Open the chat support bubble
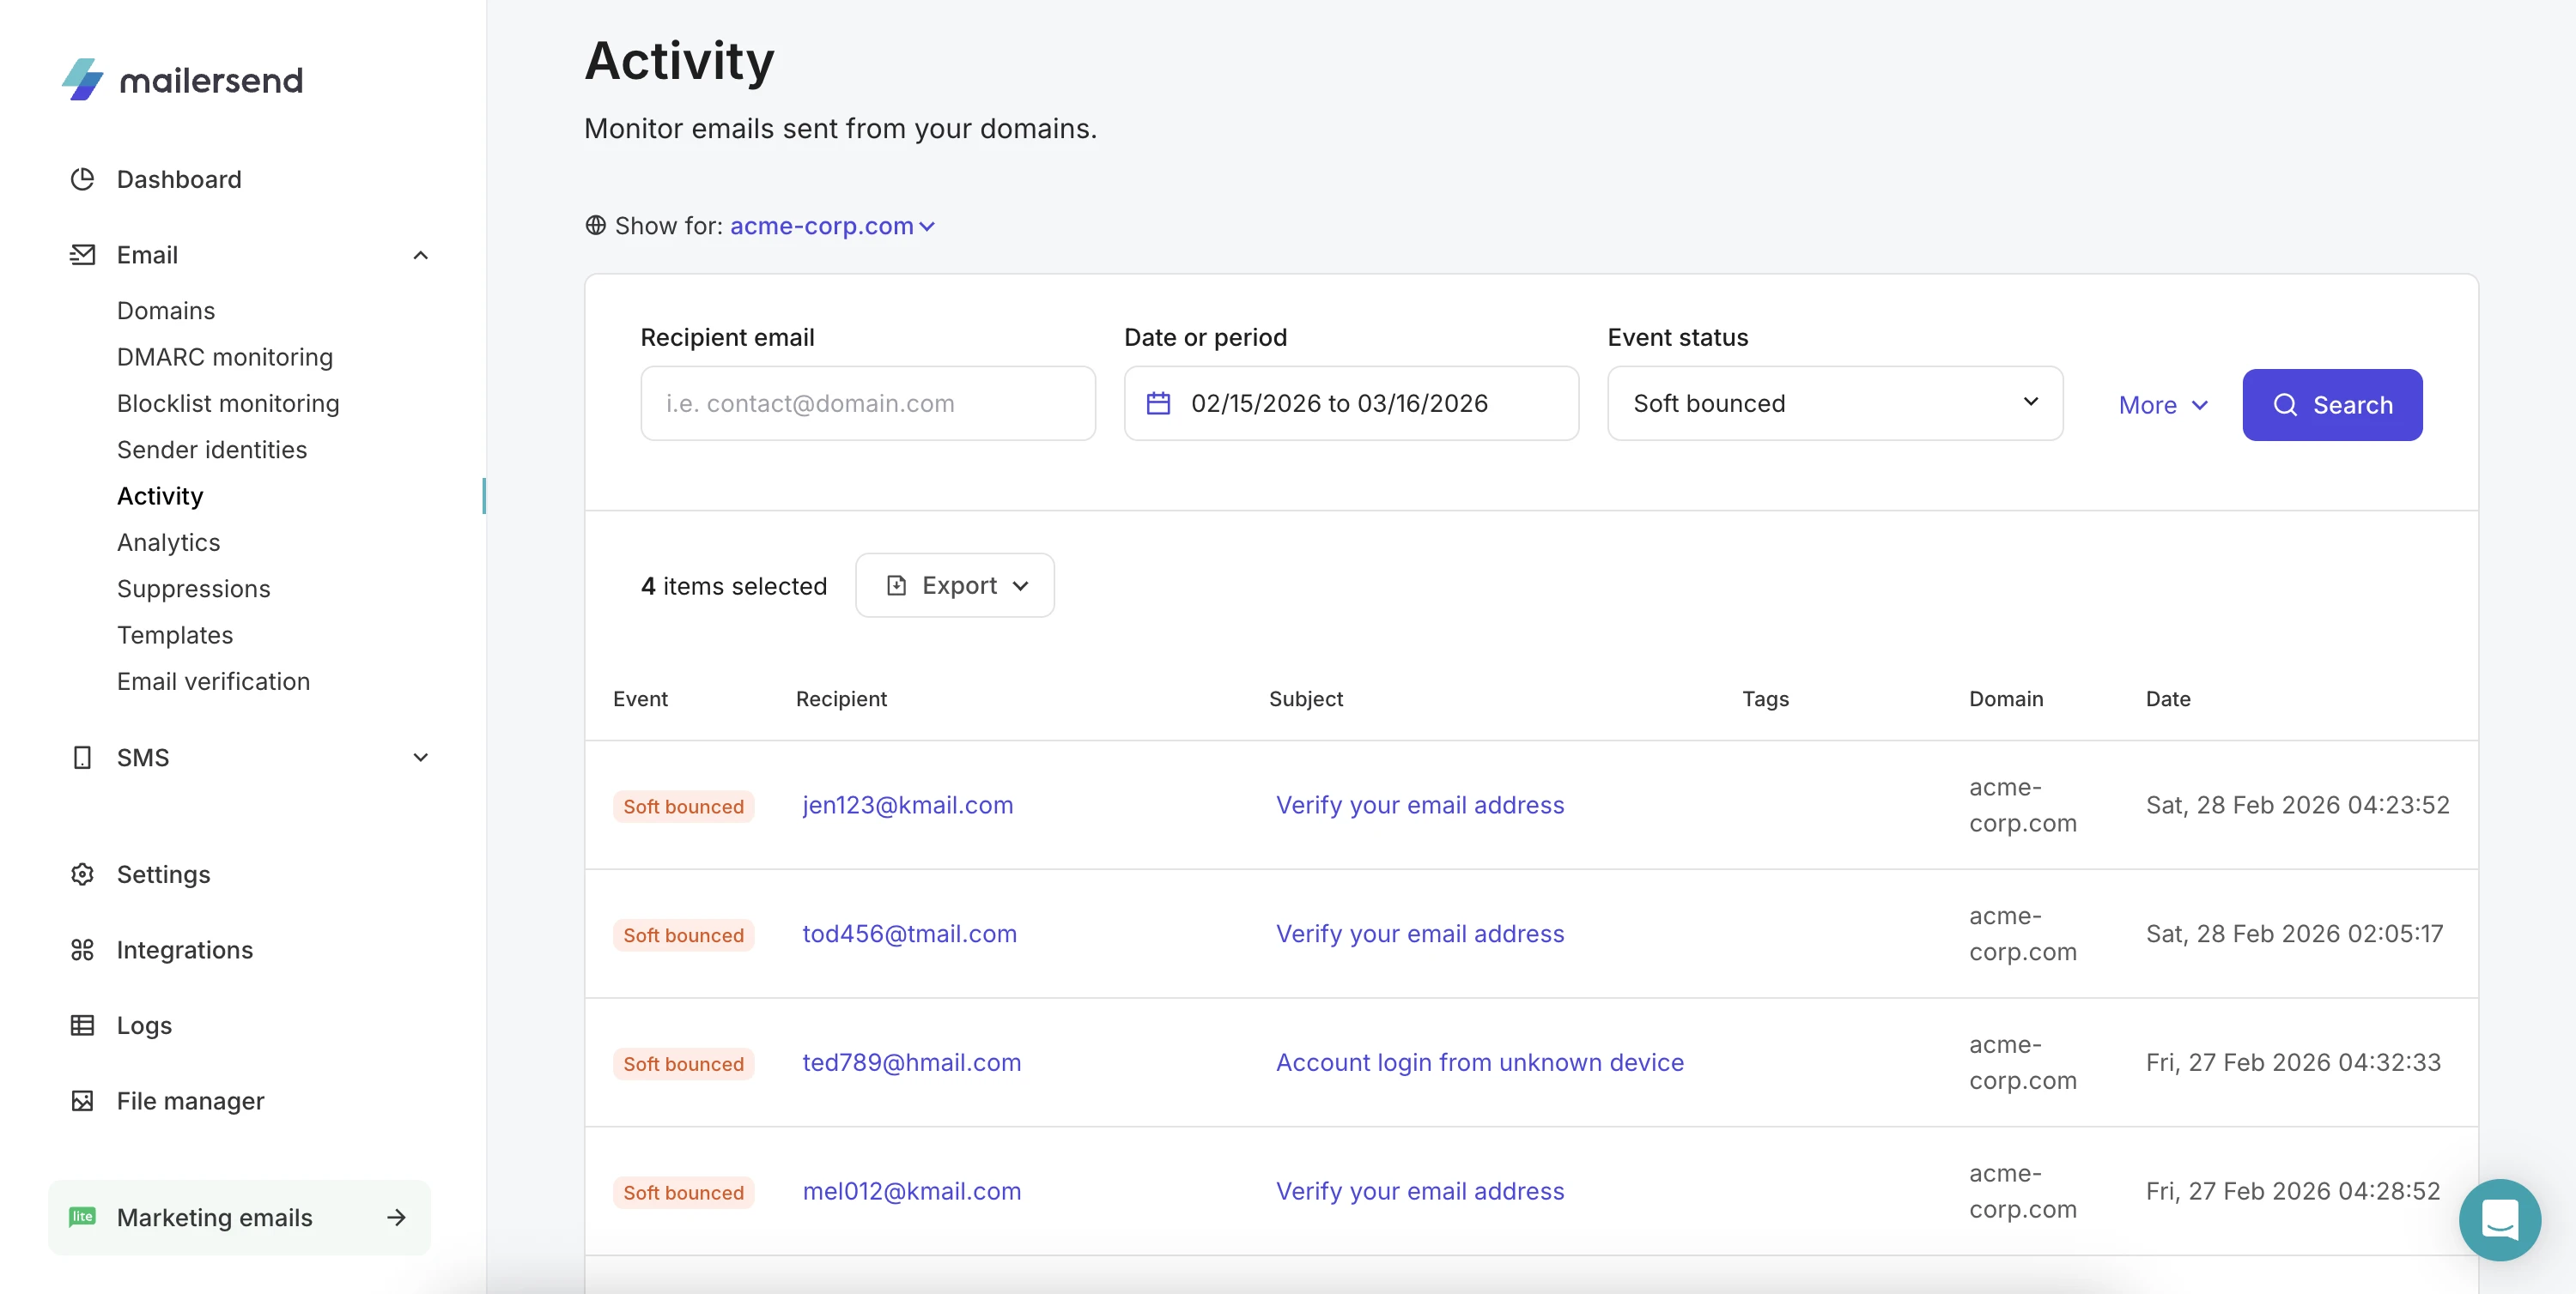2576x1294 pixels. 2500,1219
